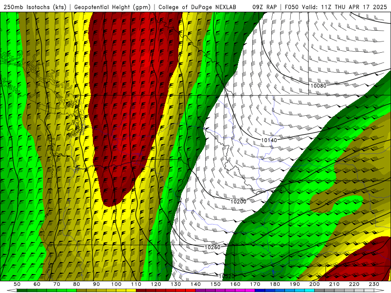391x293 pixels.
Task: Click the 140 value on the color scale
Action: (x=196, y=284)
